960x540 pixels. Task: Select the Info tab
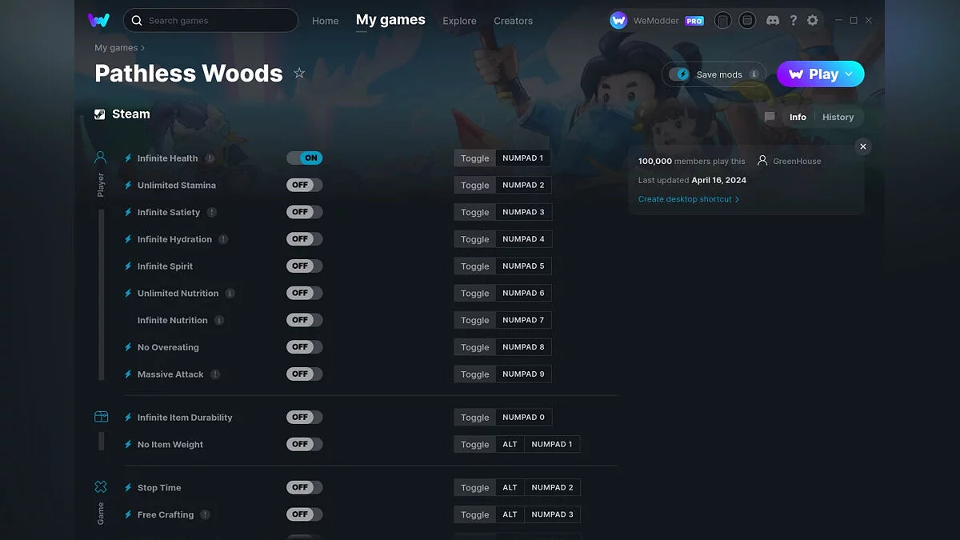click(x=798, y=117)
